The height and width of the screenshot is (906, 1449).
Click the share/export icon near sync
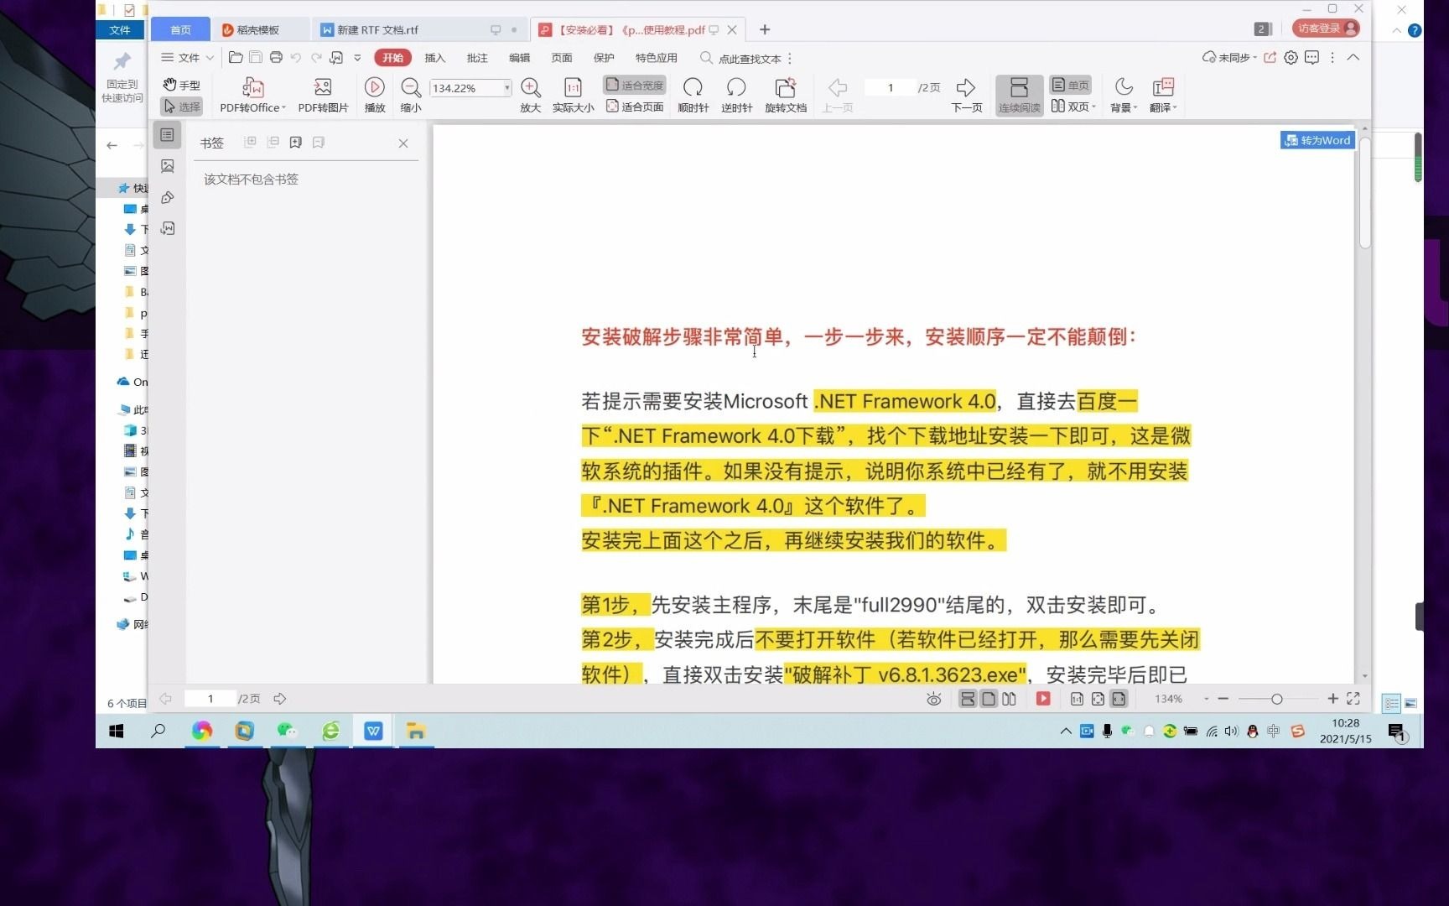click(x=1270, y=57)
